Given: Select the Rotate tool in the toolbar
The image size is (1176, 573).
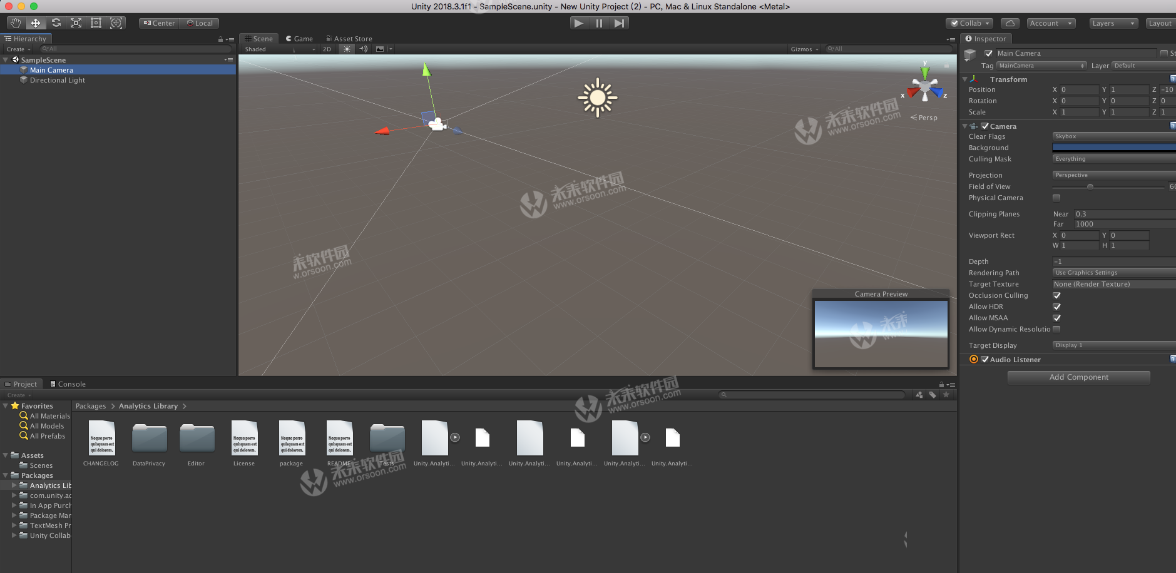Looking at the screenshot, I should [x=56, y=23].
